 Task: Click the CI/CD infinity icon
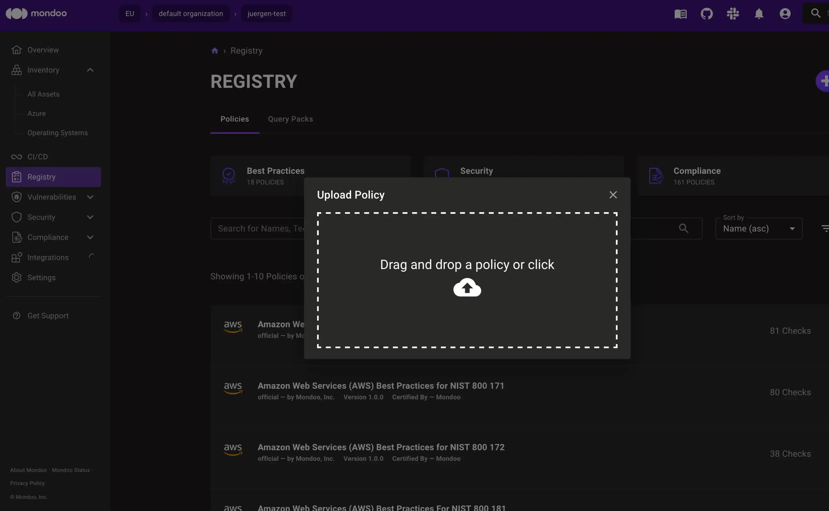coord(16,157)
